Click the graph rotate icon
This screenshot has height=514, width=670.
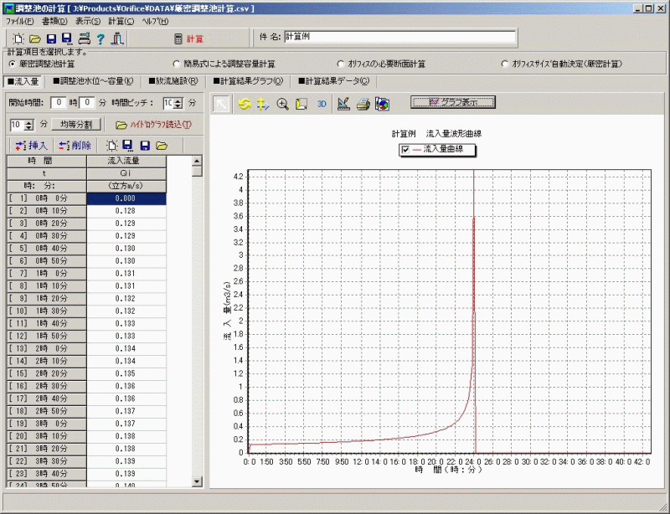(x=244, y=104)
